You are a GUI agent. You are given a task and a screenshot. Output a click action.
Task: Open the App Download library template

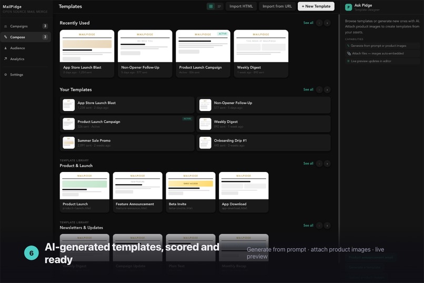tap(244, 192)
